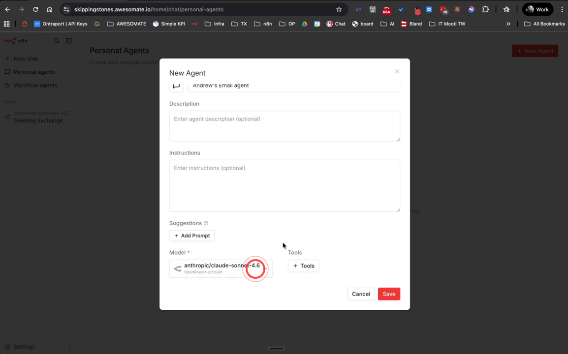
Task: Open the Infra bookmarks folder
Action: 214,24
